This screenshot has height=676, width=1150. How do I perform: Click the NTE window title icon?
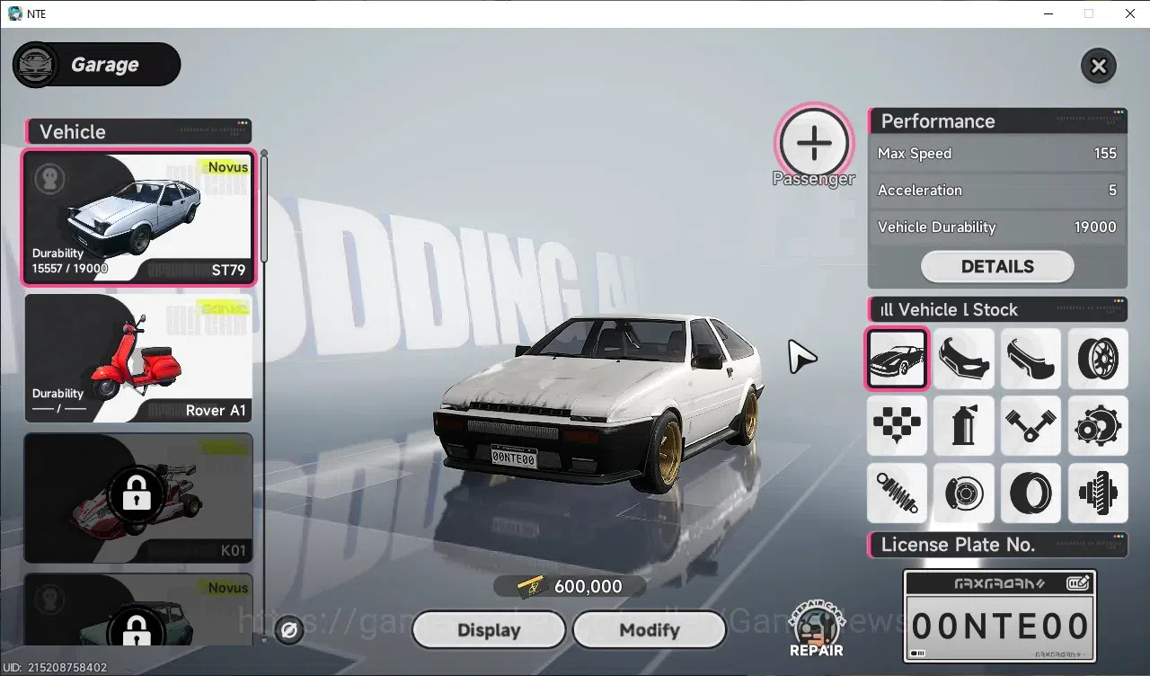pyautogui.click(x=14, y=13)
